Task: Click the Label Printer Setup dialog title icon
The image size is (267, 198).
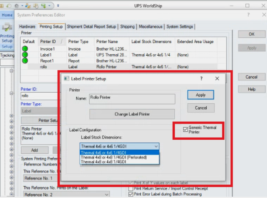Action: pyautogui.click(x=66, y=79)
